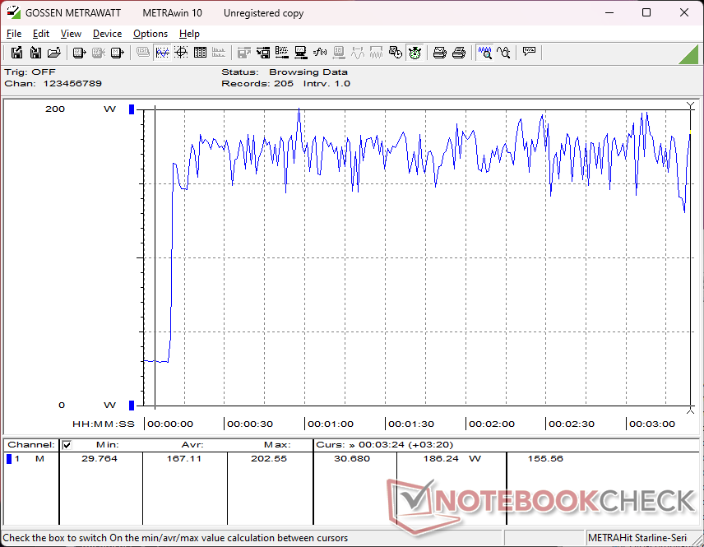This screenshot has width=704, height=547.
Task: Click the bottom-right cursor marker on graph
Action: click(x=690, y=409)
